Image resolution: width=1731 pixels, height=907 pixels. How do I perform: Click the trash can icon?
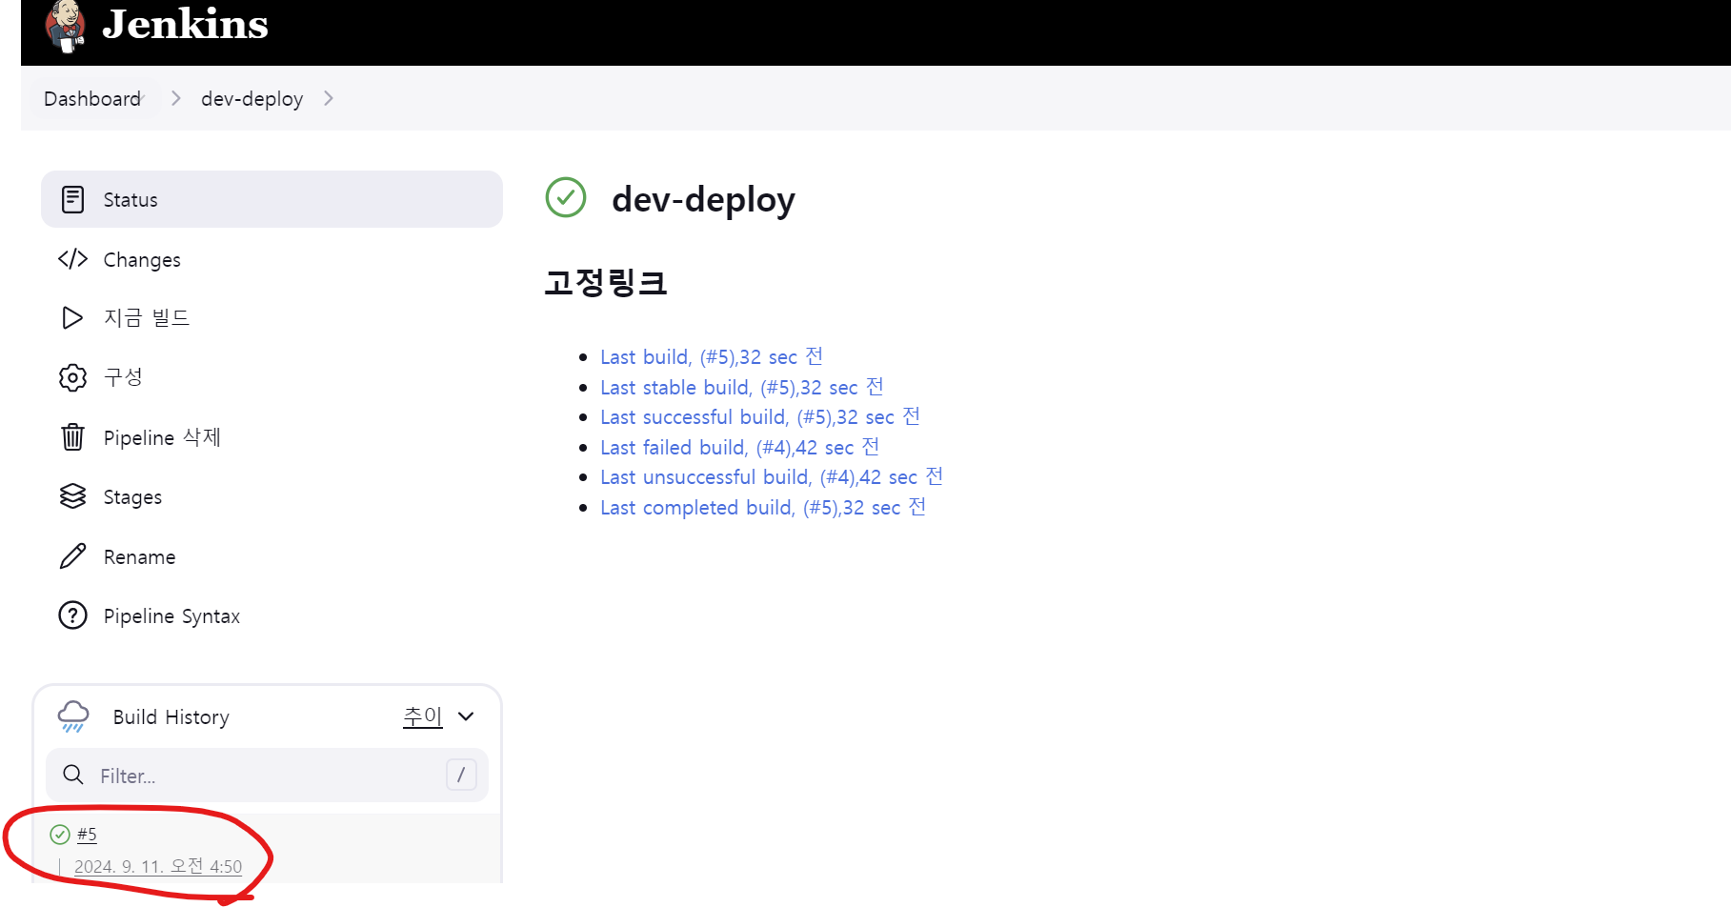pyautogui.click(x=72, y=437)
